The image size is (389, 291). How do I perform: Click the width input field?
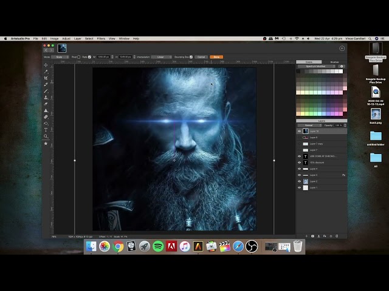[103, 57]
